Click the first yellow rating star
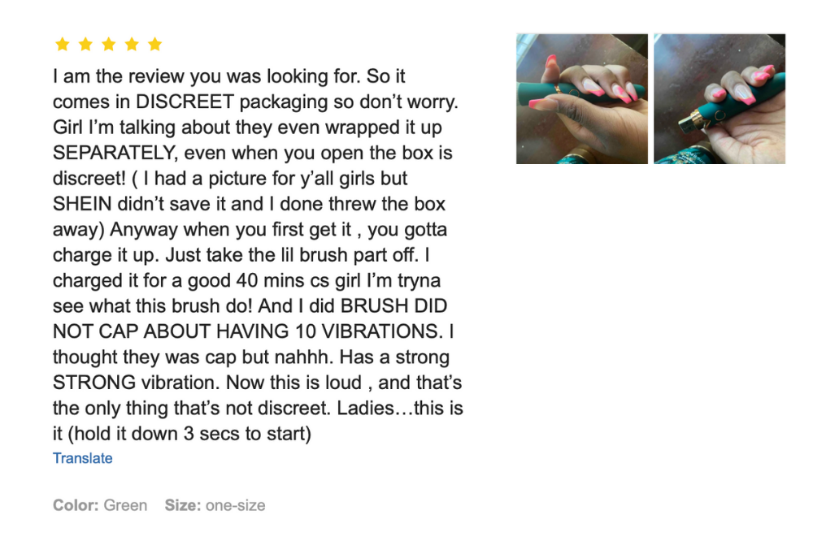This screenshot has width=813, height=541. click(x=63, y=45)
